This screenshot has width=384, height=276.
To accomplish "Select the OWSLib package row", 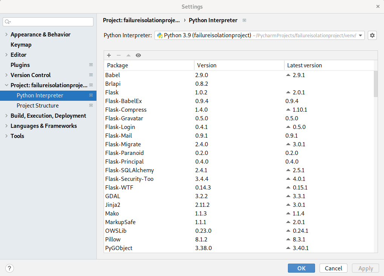I will (239, 231).
